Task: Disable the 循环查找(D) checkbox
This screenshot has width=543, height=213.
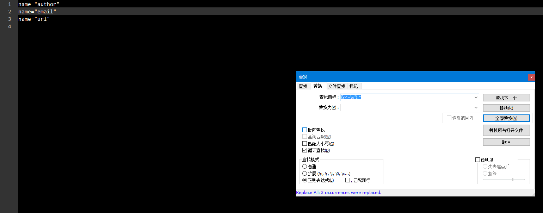Action: coord(304,150)
